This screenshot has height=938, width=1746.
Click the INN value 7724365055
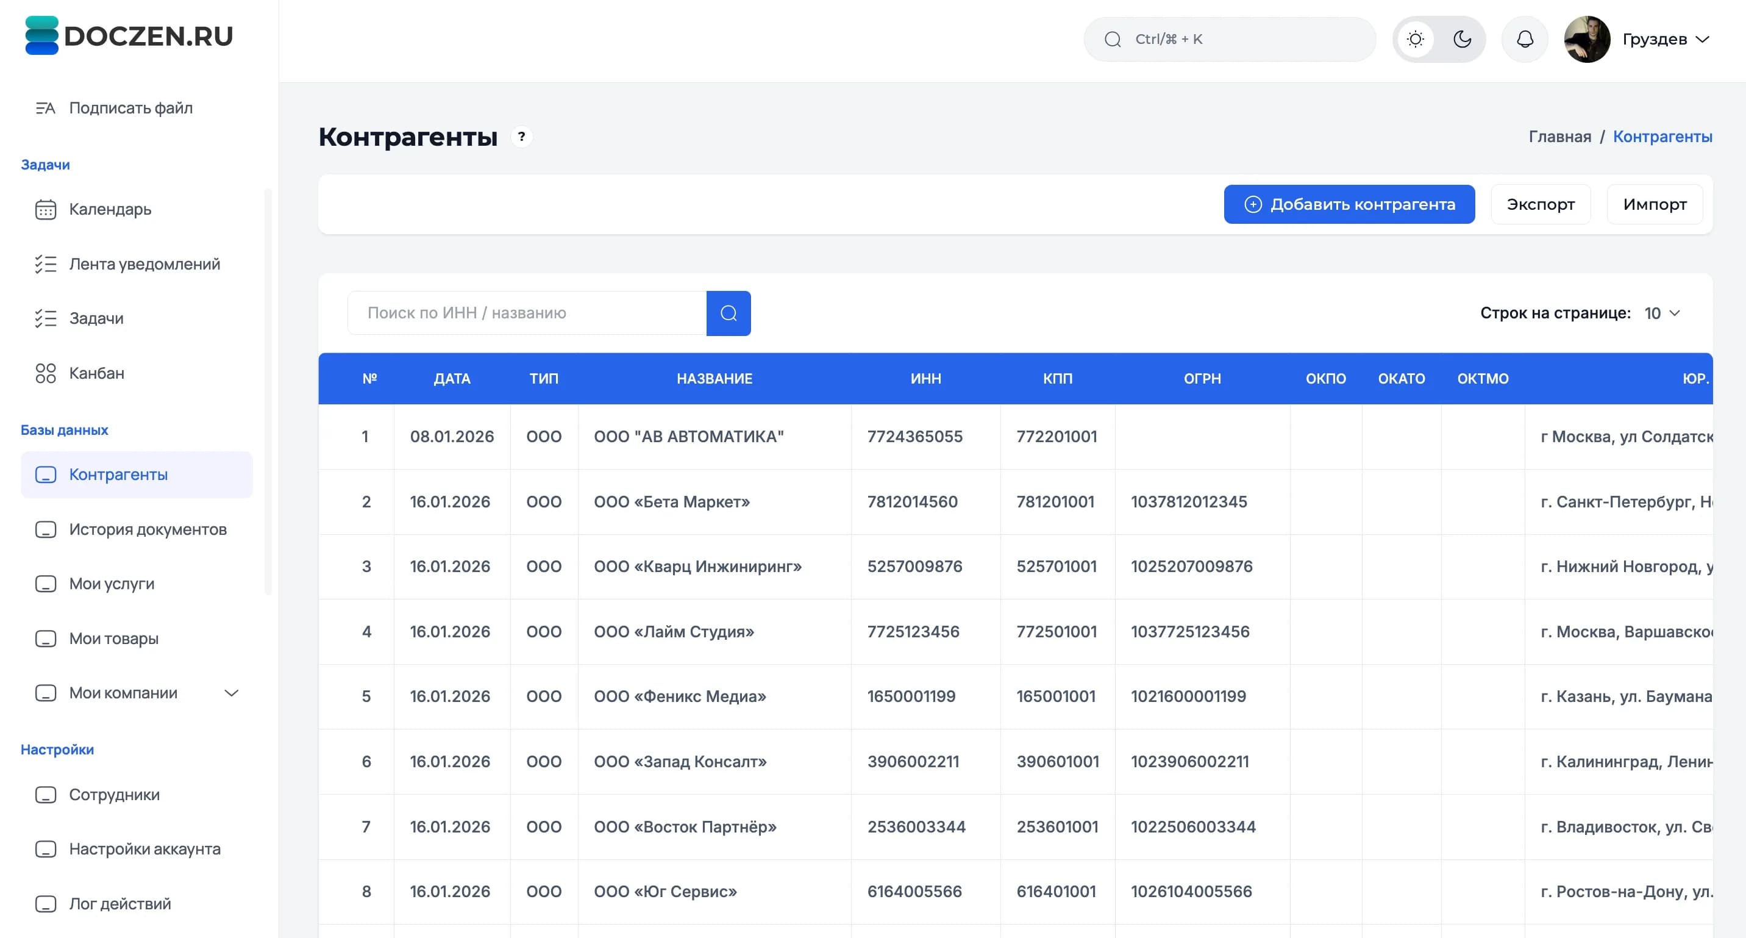[914, 437]
